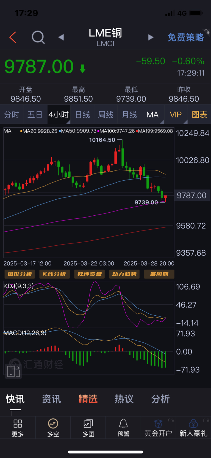Switch to 快讯 news tab
Viewport: 211px width, 458px height.
[15, 399]
